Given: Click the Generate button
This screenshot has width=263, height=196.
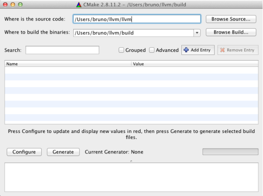Looking at the screenshot, I should click(63, 152).
